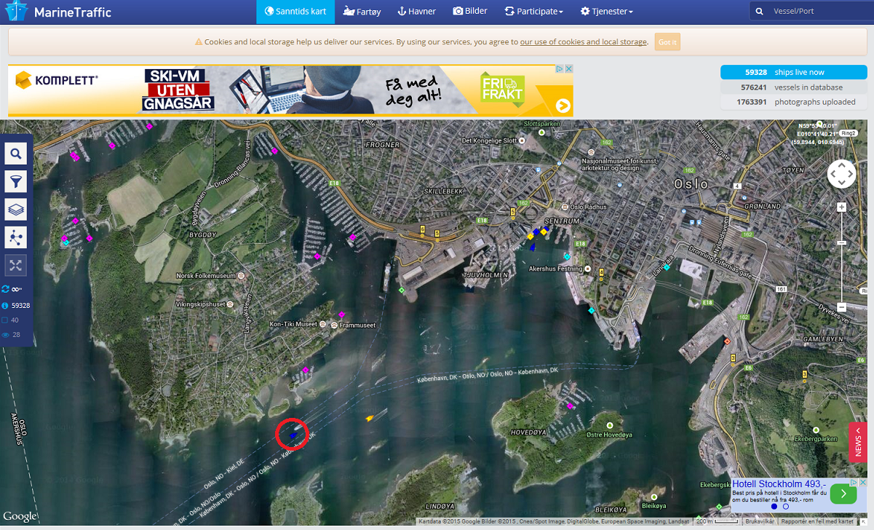Select cyan marker west of Akershus Festning
Viewport: 874px width, 530px height.
coord(567,256)
